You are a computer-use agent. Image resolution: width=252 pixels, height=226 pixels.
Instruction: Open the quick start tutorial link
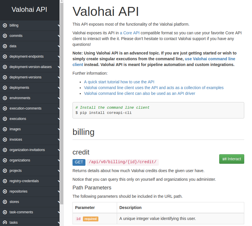pos(119,82)
